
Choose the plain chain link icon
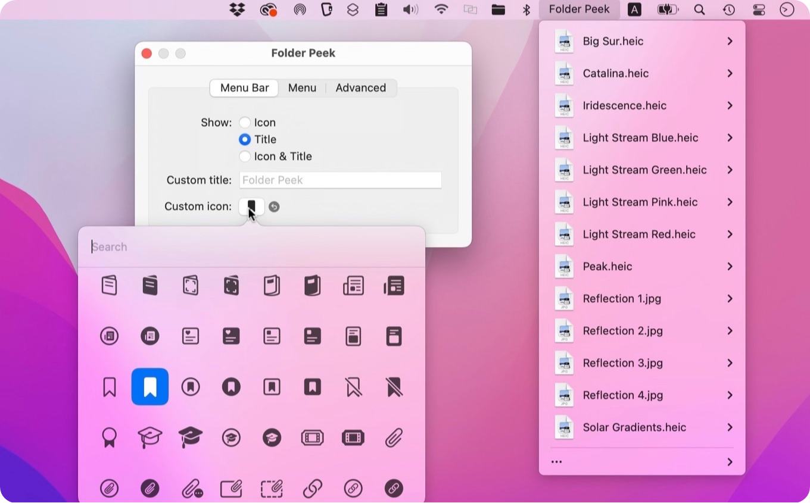(x=313, y=489)
